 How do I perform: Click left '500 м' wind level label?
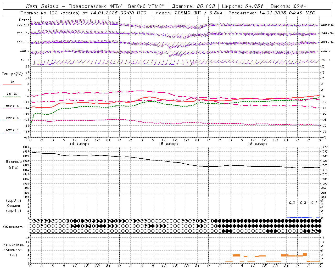tap(25, 51)
